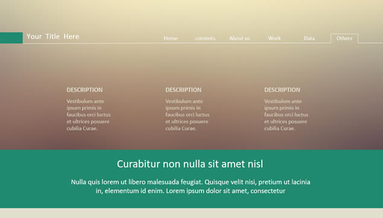The height and width of the screenshot is (218, 383).
Task: Open the About us page link
Action: [x=239, y=38]
